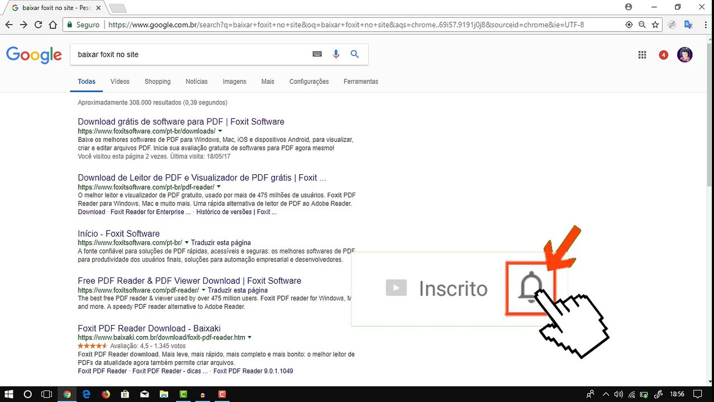This screenshot has height=402, width=714.
Task: Open 'Foxit Reader for Enterprise' sitelink
Action: click(x=151, y=212)
